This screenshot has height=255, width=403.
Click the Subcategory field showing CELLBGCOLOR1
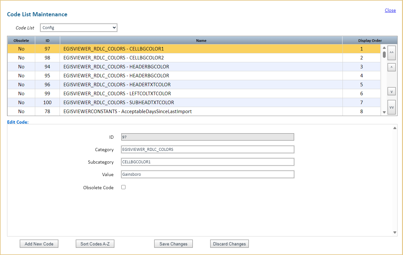(207, 162)
